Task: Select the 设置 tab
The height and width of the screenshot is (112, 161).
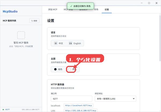Action: pos(107,10)
